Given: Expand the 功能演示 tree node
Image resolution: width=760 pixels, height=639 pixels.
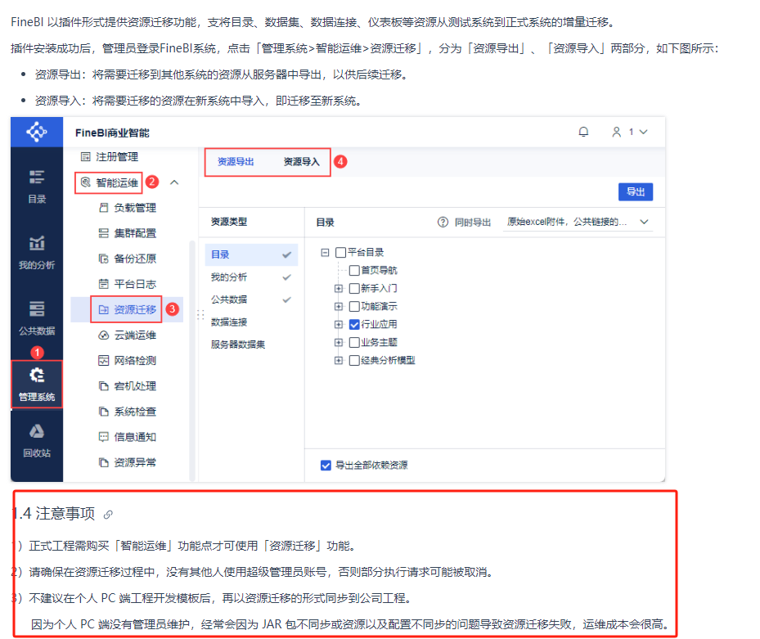Looking at the screenshot, I should click(339, 307).
